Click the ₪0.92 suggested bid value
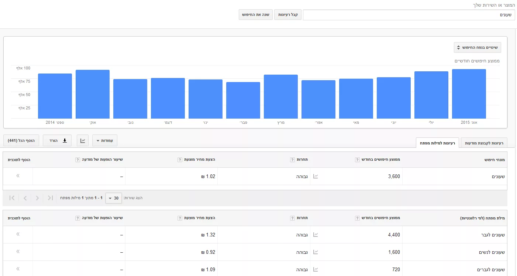 [208, 252]
